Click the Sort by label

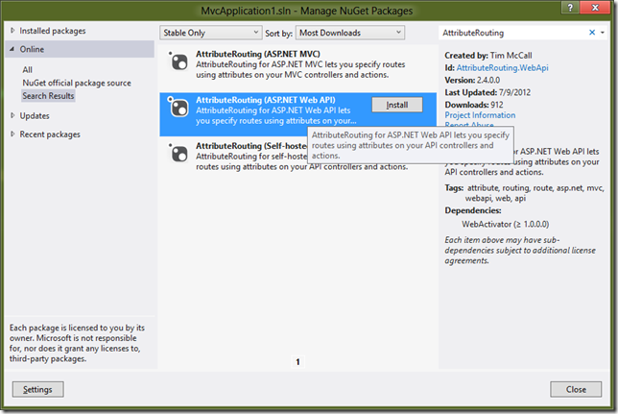(278, 34)
